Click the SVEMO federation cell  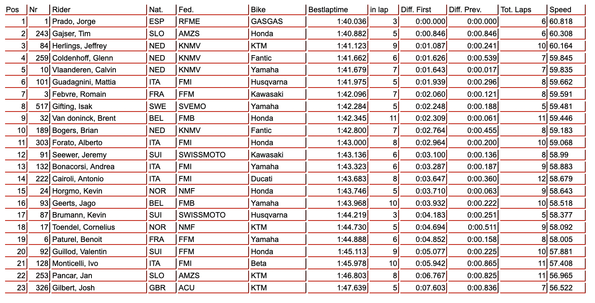click(x=192, y=106)
